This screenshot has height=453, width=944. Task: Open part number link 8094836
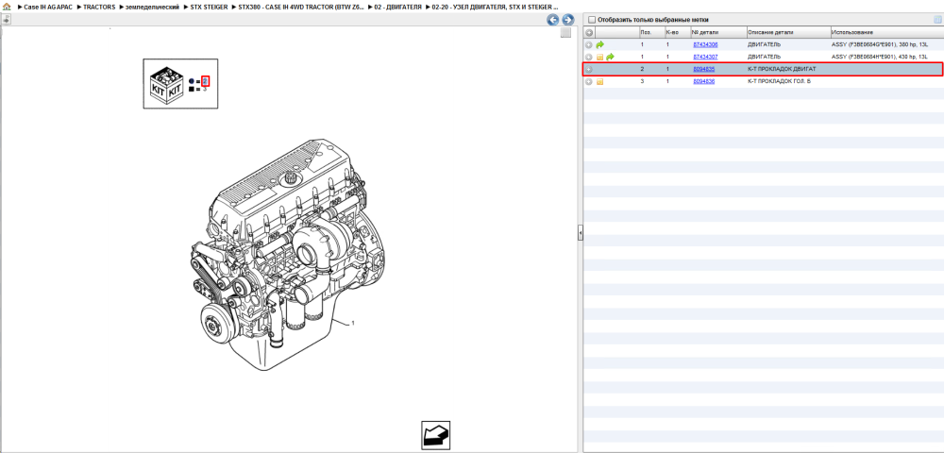[704, 82]
